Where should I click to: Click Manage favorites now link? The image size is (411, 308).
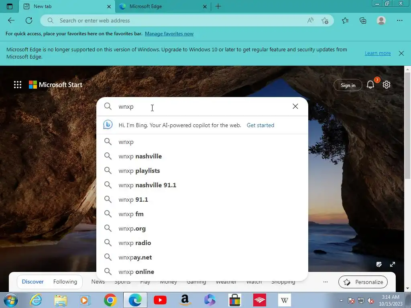pyautogui.click(x=169, y=34)
